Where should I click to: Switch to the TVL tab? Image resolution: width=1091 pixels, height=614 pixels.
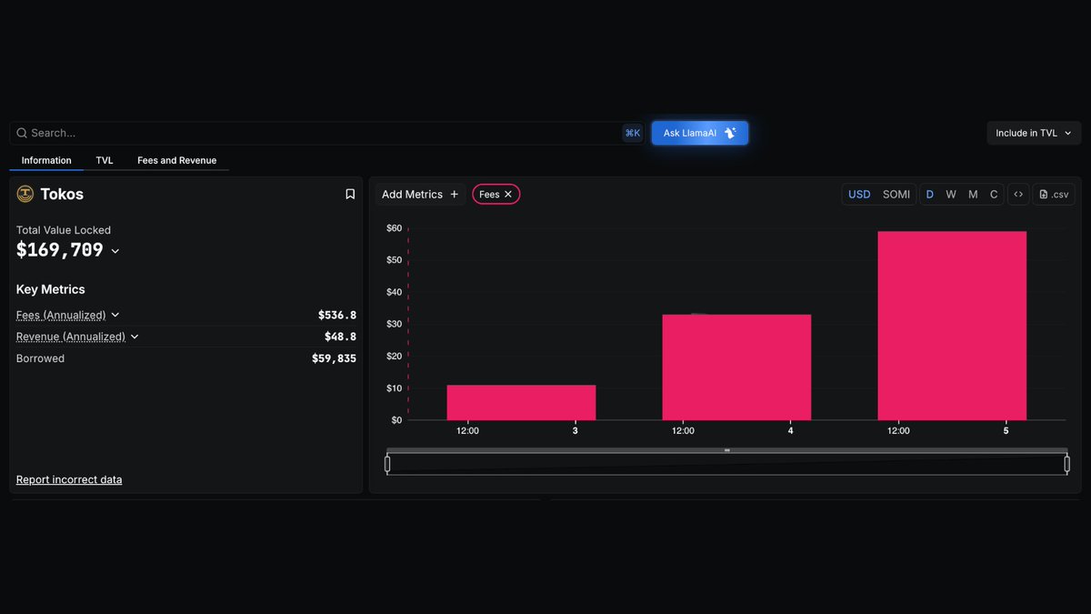click(105, 160)
